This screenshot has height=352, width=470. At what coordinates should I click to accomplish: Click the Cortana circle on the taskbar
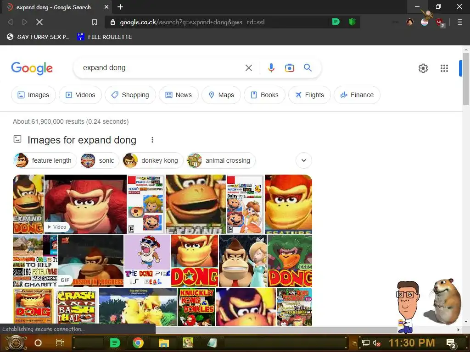pyautogui.click(x=38, y=343)
